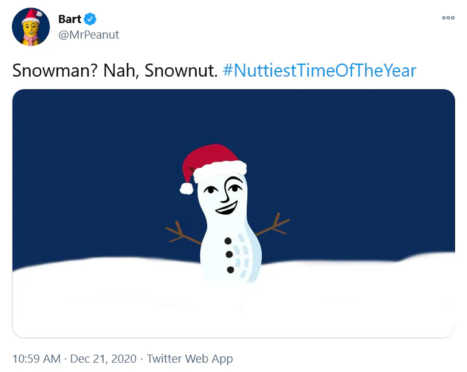Open the #NuttiestTimeOfTheYear hashtag

click(x=319, y=70)
